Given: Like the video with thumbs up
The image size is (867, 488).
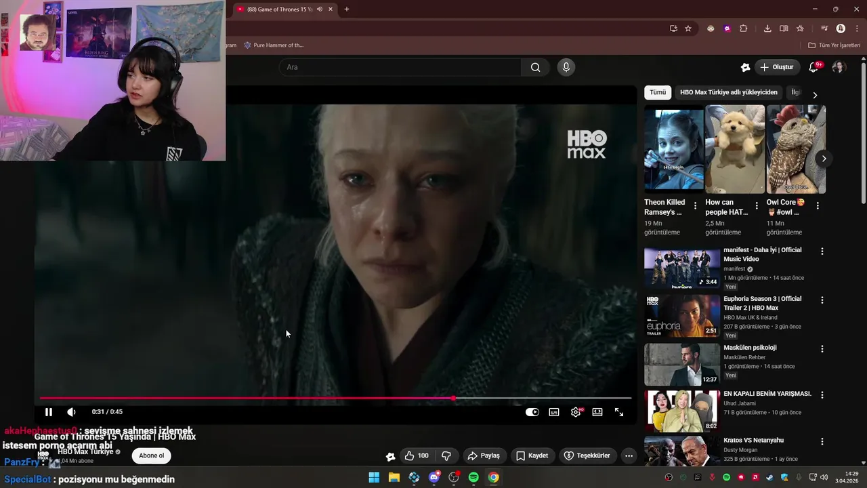Looking at the screenshot, I should click(417, 455).
